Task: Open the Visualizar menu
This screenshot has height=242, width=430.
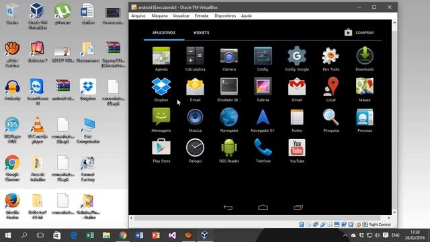Action: [x=181, y=16]
